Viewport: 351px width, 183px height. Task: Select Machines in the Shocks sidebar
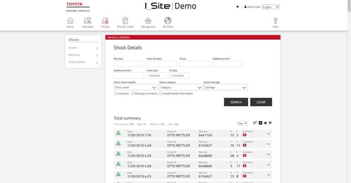pos(83,55)
